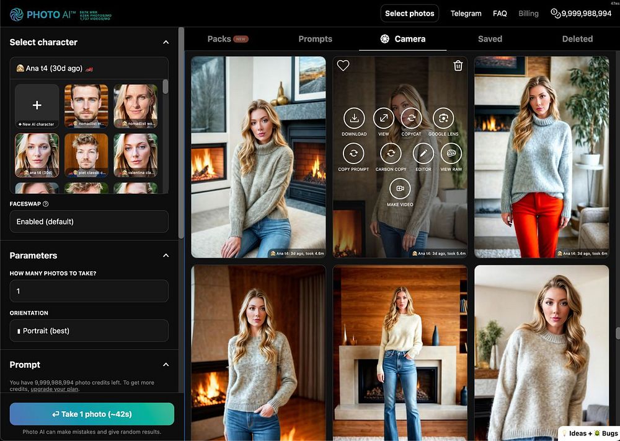Screen dimensions: 620x441
Task: Open Google Lens for this photo
Action: click(x=443, y=118)
